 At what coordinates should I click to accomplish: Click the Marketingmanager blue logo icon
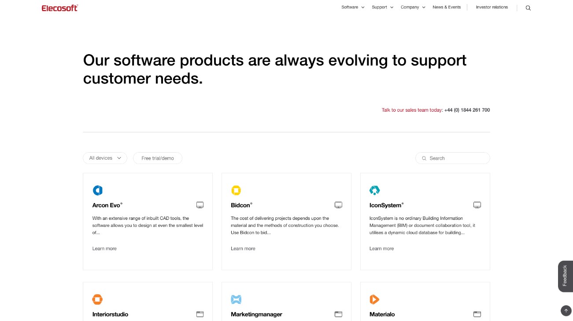pos(236,299)
